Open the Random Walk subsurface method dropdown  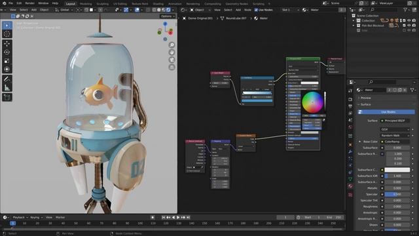click(x=395, y=136)
